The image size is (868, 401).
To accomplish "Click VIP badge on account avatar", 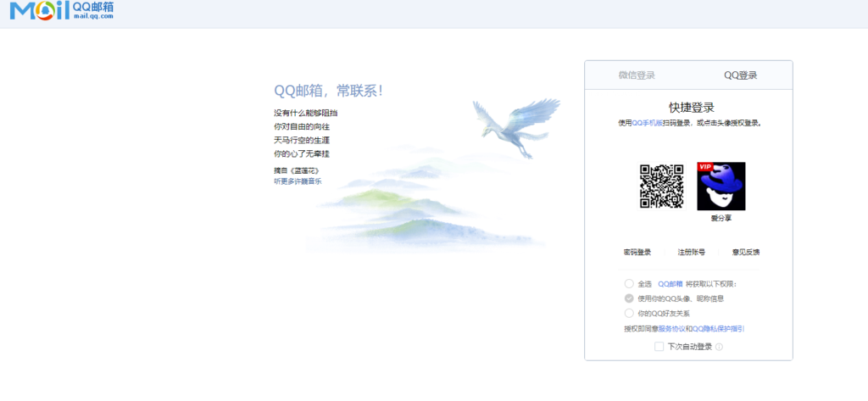I will [x=704, y=167].
